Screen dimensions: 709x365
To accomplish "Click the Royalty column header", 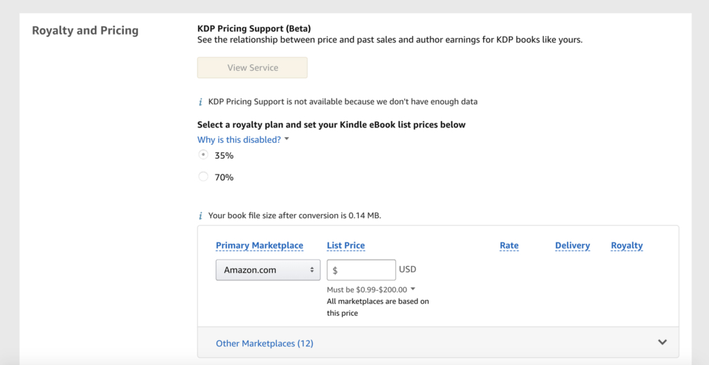I will [627, 246].
